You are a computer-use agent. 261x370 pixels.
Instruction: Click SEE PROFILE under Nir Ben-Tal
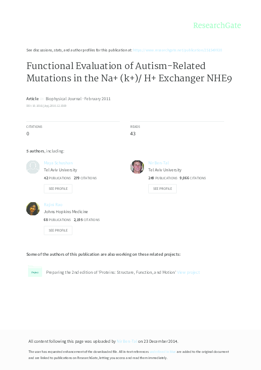click(x=162, y=189)
